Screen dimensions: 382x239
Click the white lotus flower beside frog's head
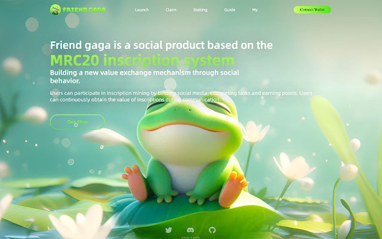(254, 132)
